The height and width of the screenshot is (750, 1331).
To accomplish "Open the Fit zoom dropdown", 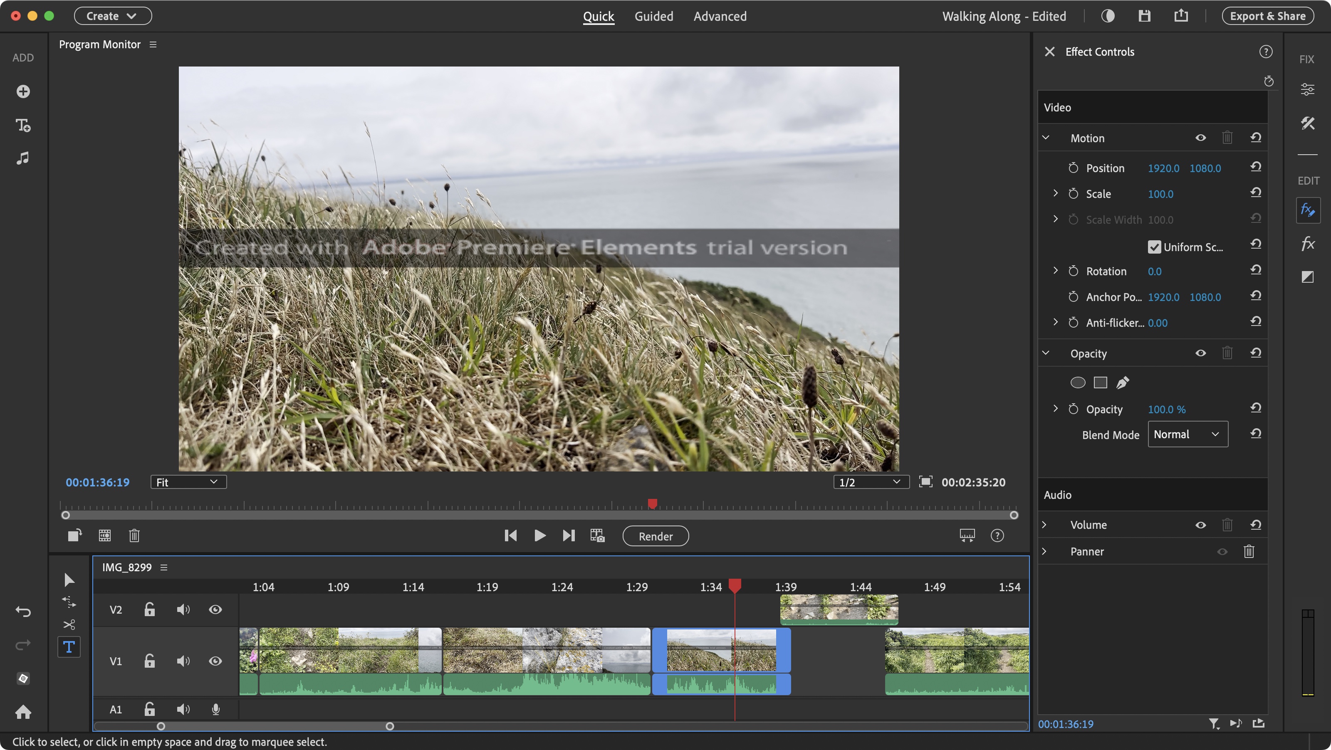I will [188, 482].
